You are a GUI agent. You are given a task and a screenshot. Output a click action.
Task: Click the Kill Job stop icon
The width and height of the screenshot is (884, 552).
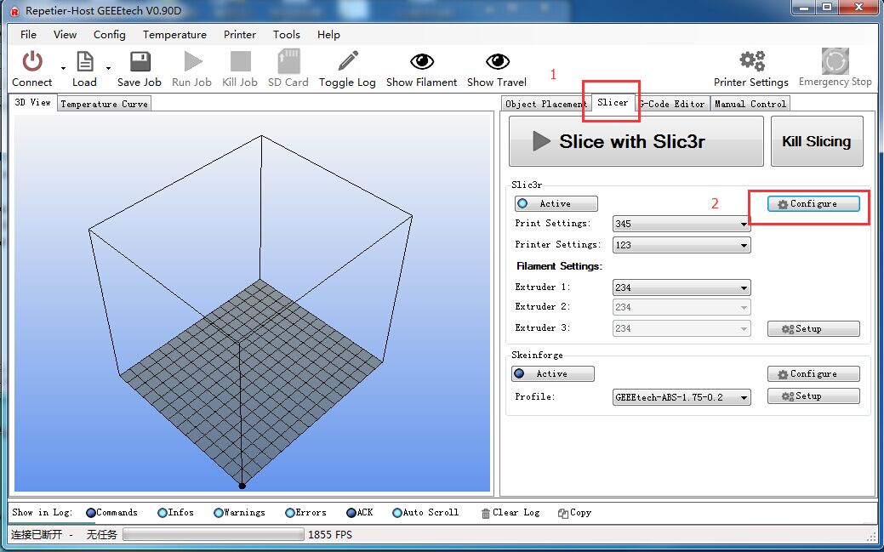pos(240,61)
